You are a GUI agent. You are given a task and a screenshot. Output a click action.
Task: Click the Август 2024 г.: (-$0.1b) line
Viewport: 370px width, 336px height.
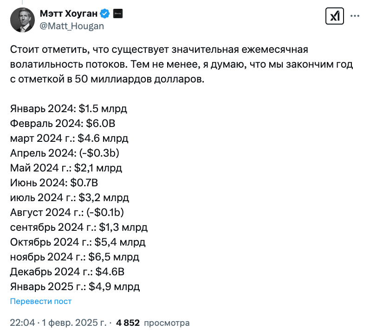[67, 213]
